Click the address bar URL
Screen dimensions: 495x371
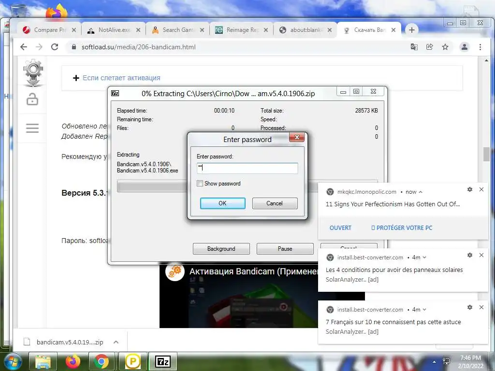click(139, 47)
